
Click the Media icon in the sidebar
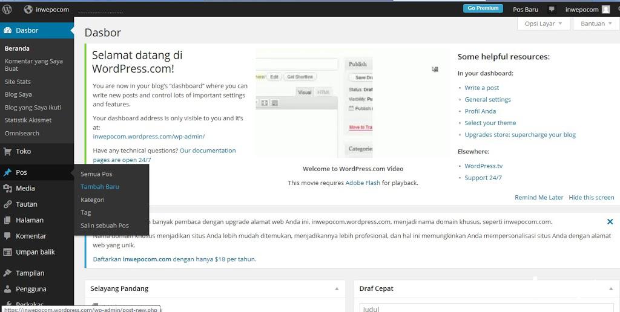pyautogui.click(x=7, y=188)
